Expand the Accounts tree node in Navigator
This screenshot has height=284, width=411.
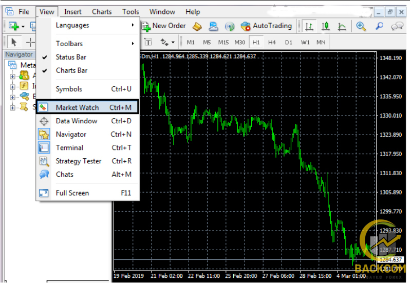coord(12,76)
